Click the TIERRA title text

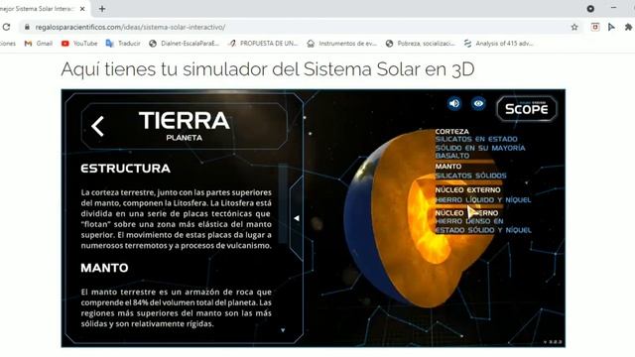click(x=185, y=121)
